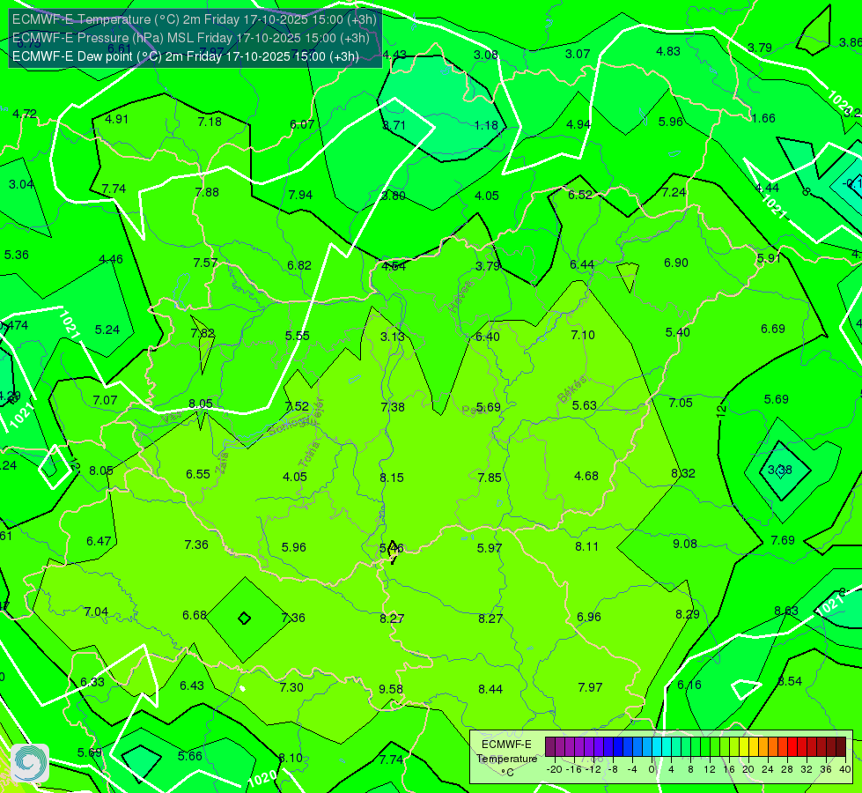Select the ECMWF-E Pressure MSL layer label
Image resolution: width=862 pixels, height=793 pixels.
(191, 38)
